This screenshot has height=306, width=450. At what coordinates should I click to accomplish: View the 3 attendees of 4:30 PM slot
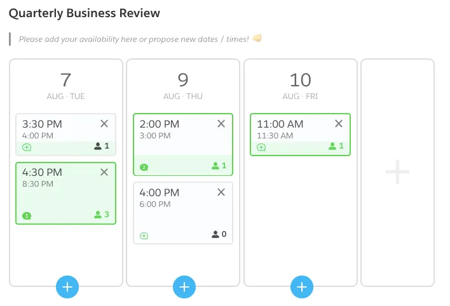pos(102,214)
